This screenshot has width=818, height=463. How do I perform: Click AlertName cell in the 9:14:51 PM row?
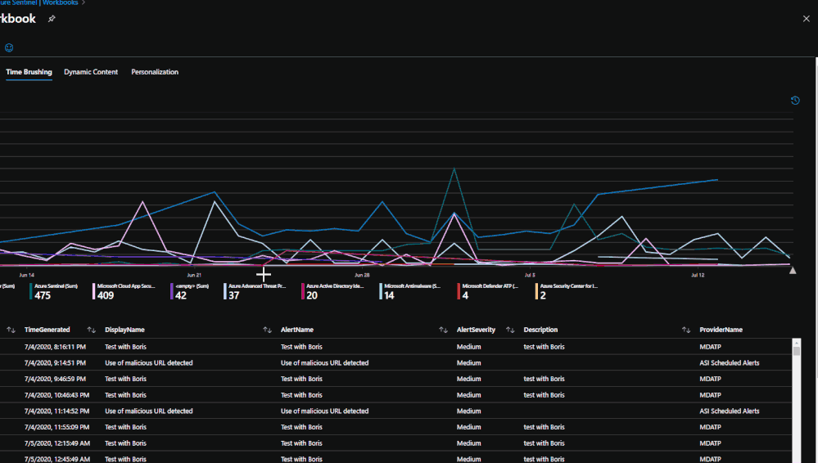(x=324, y=363)
